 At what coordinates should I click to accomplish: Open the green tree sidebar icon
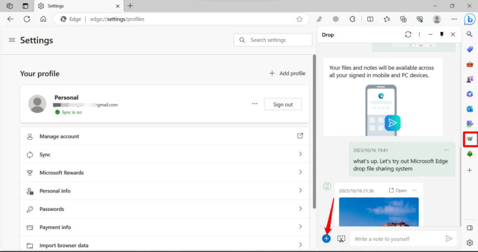[x=470, y=154]
